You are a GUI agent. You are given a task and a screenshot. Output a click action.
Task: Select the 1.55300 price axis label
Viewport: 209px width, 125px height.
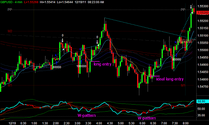[x=203, y=6]
